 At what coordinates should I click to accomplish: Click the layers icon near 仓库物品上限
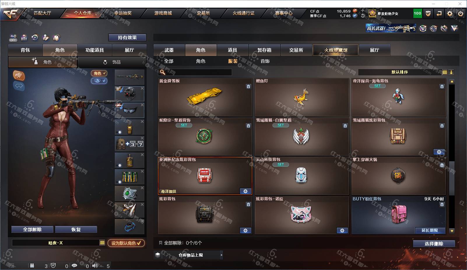pyautogui.click(x=158, y=255)
